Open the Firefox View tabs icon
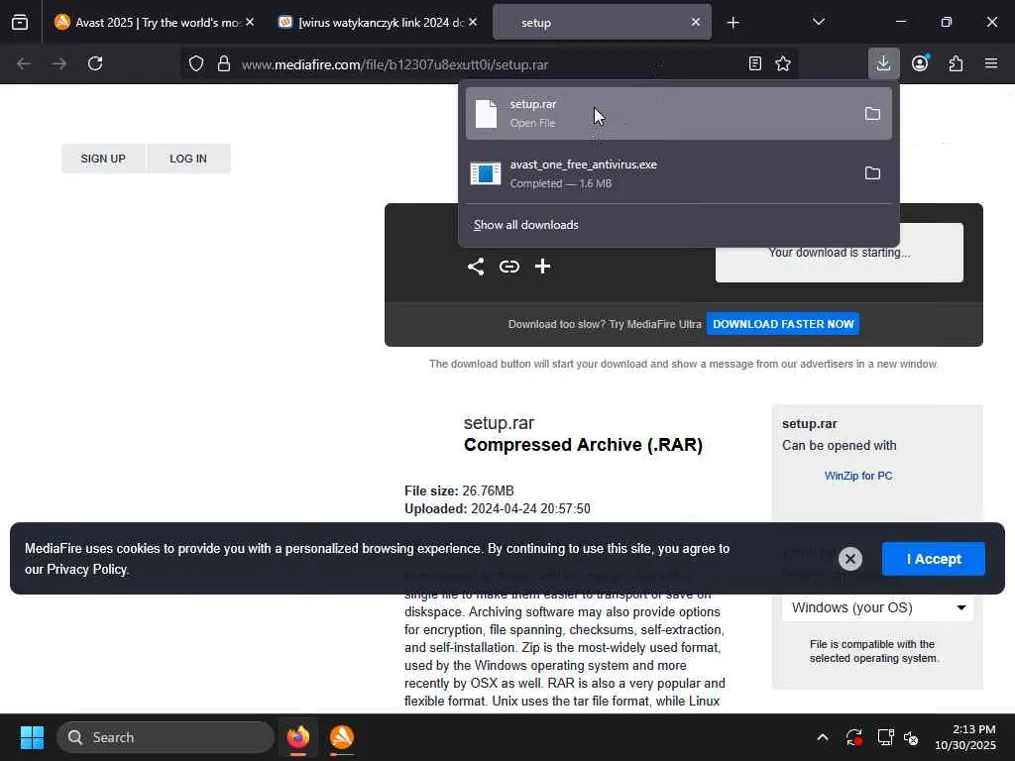Image resolution: width=1015 pixels, height=761 pixels. click(20, 22)
